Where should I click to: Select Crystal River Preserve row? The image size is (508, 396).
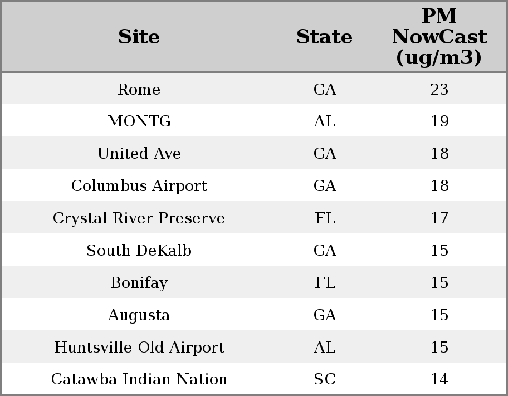pos(139,218)
